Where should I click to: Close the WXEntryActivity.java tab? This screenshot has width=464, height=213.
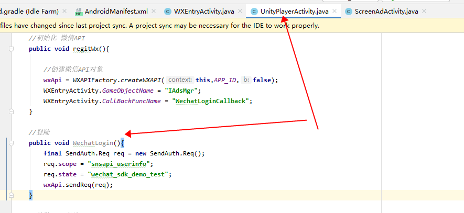point(240,11)
